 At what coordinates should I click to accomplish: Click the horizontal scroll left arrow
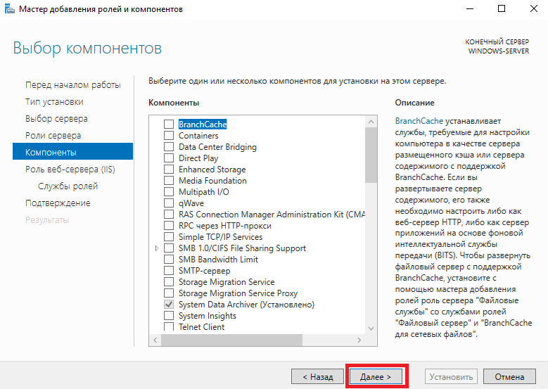tap(155, 340)
